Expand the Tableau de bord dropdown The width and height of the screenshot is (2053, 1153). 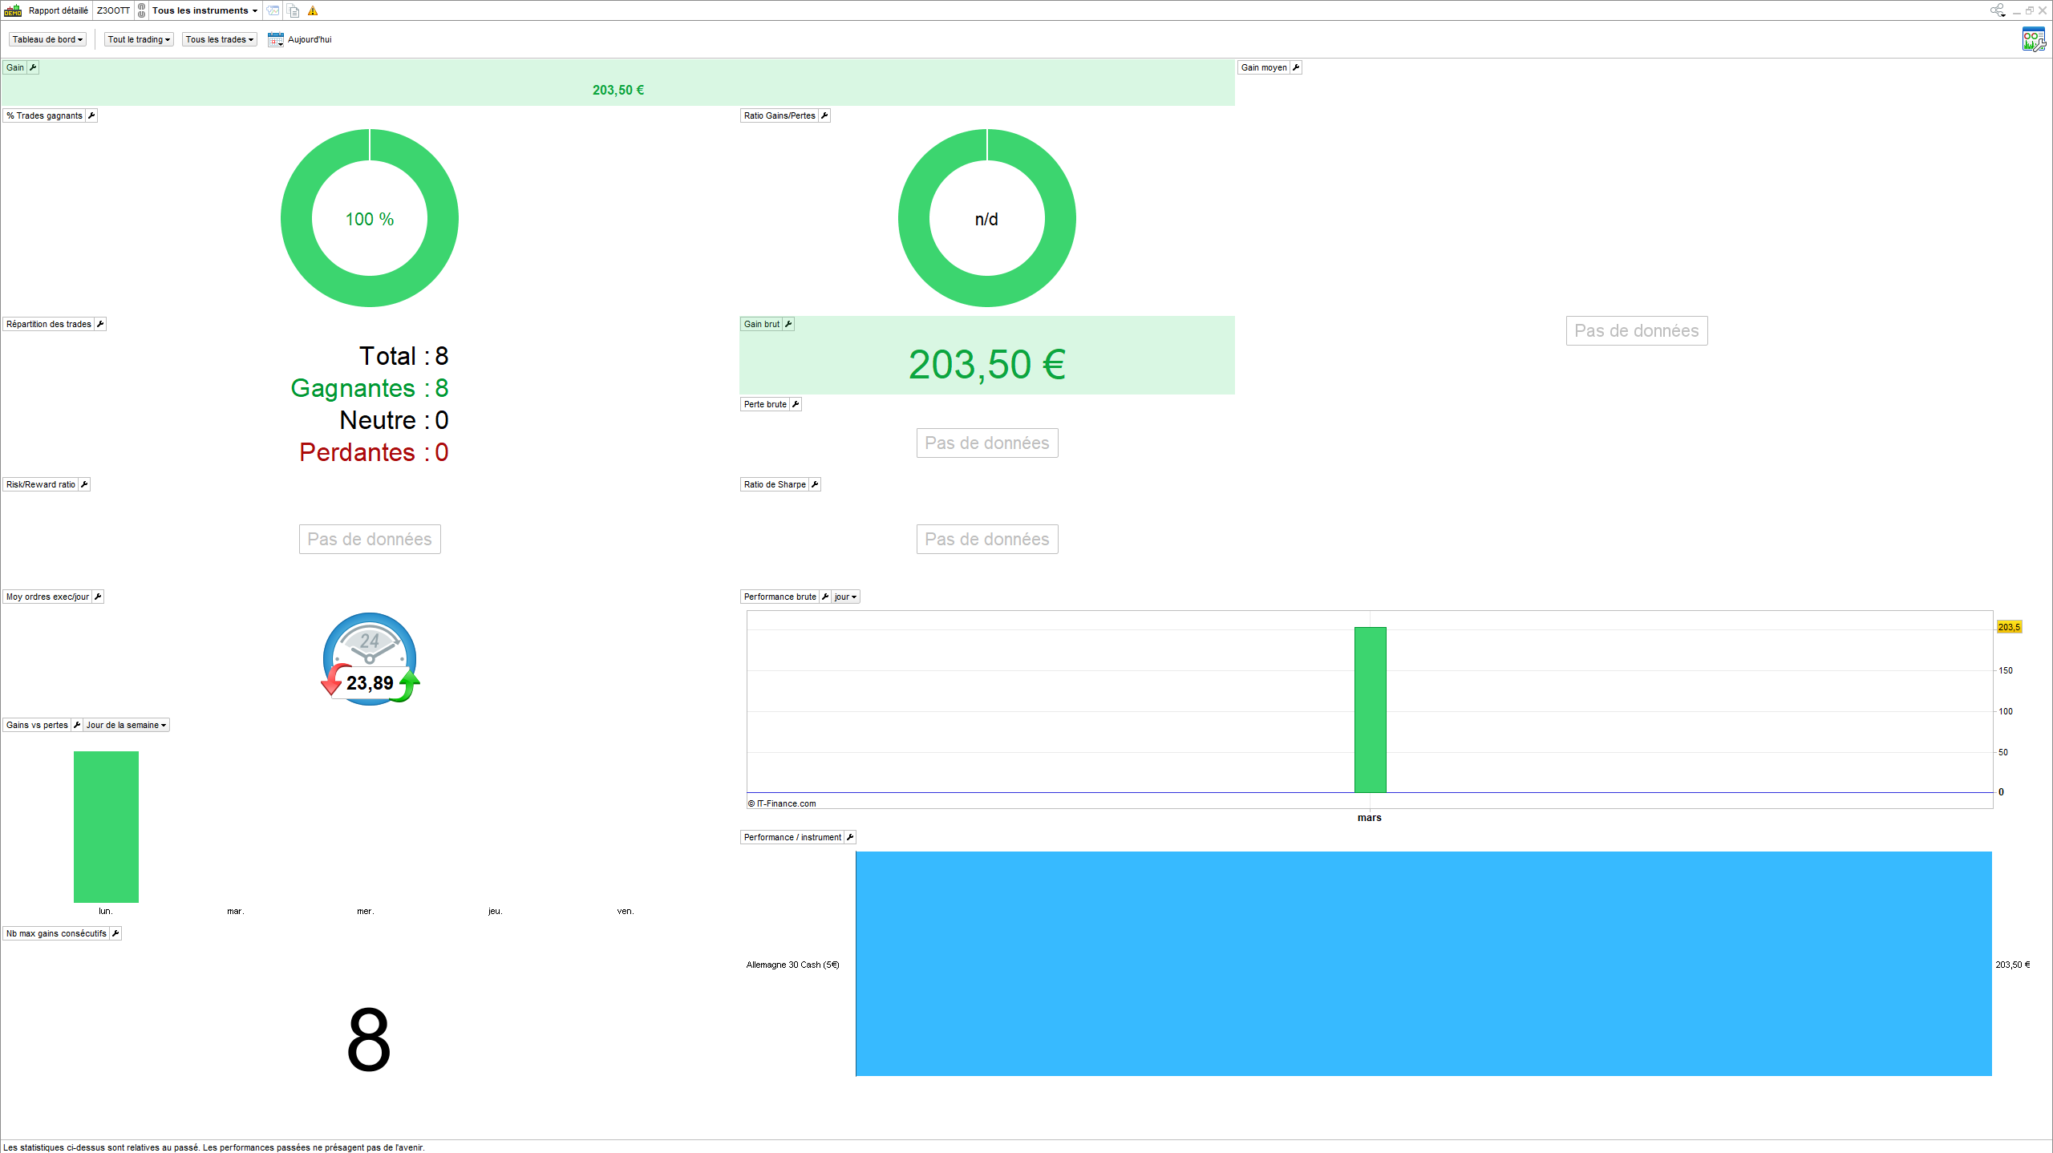click(47, 39)
